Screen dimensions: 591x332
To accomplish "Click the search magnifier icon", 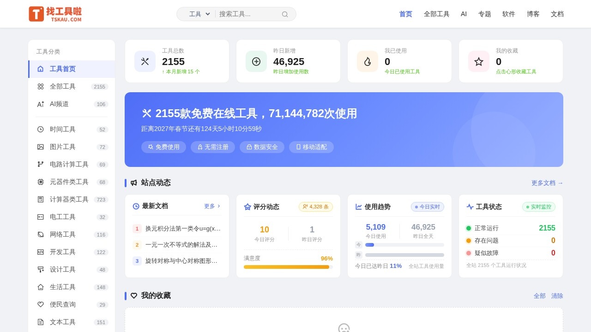I will pyautogui.click(x=285, y=14).
